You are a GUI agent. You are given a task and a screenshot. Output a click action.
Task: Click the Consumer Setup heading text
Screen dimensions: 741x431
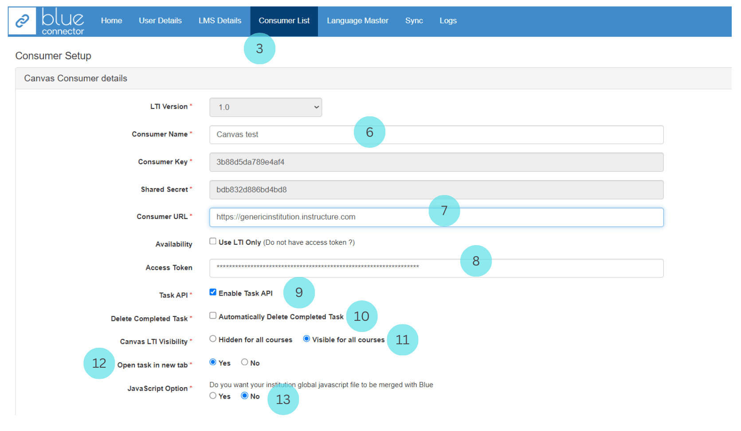(x=53, y=56)
